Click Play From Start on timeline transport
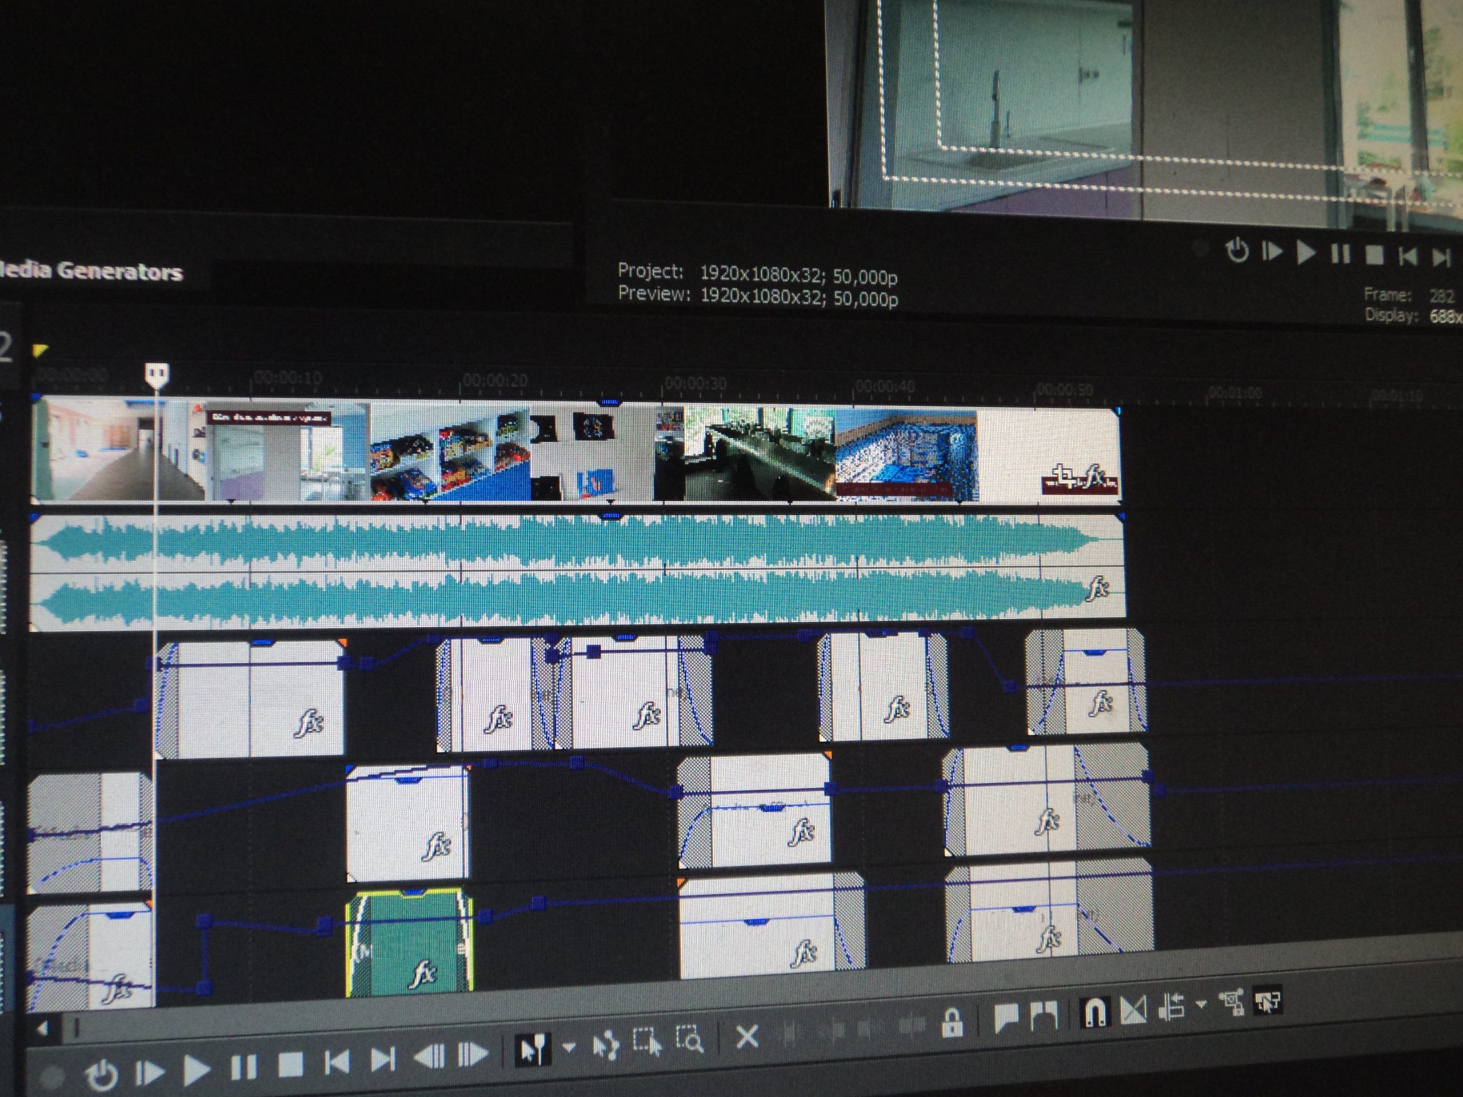 (150, 1072)
